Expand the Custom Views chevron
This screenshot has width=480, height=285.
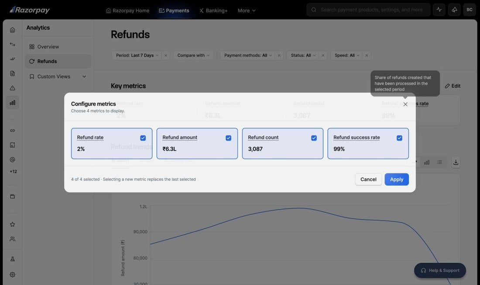pyautogui.click(x=84, y=76)
